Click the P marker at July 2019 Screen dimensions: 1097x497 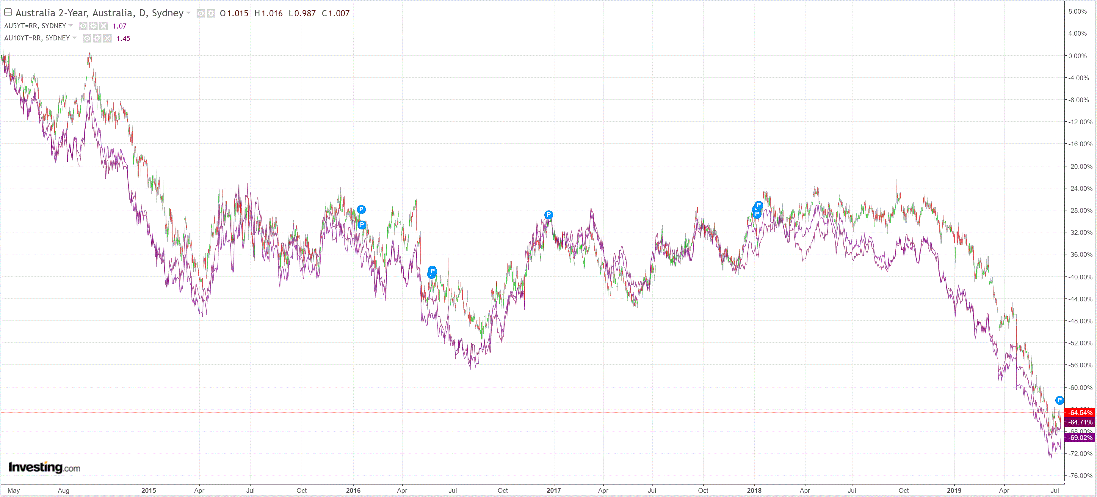pos(1059,400)
